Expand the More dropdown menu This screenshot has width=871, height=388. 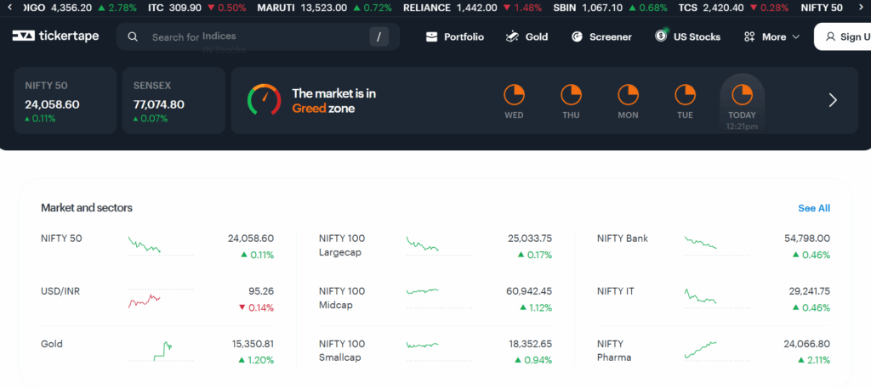tap(772, 37)
